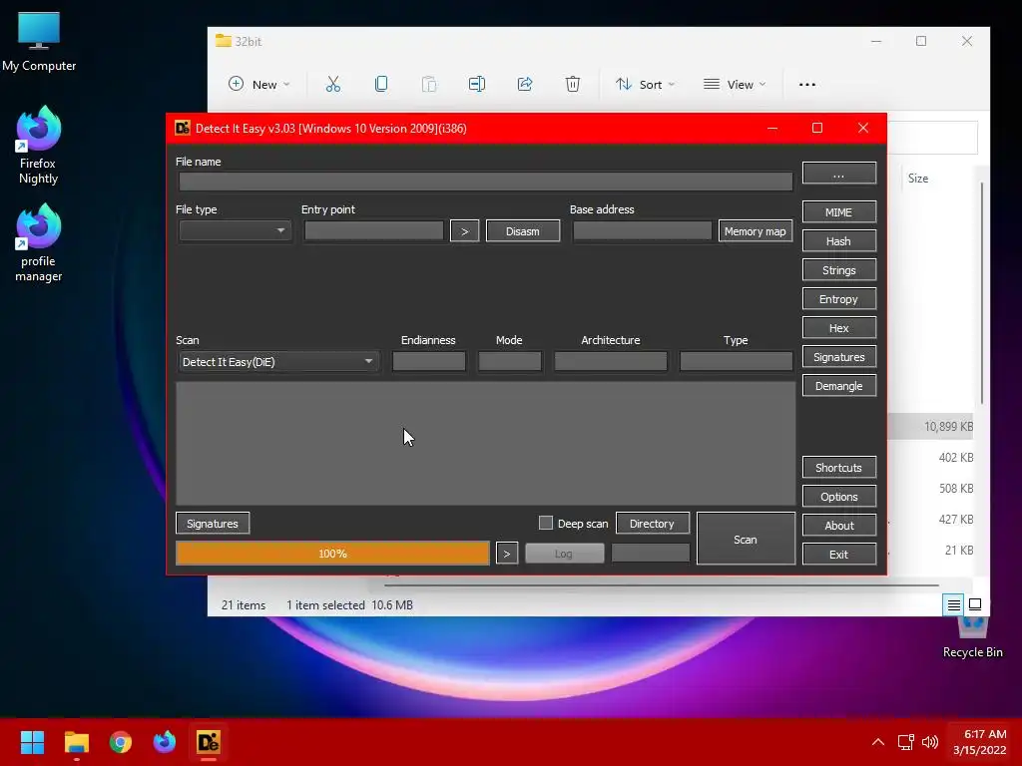Screen dimensions: 1022x766
Task: Expand the New menu in the 32bit window
Action: pyautogui.click(x=258, y=84)
